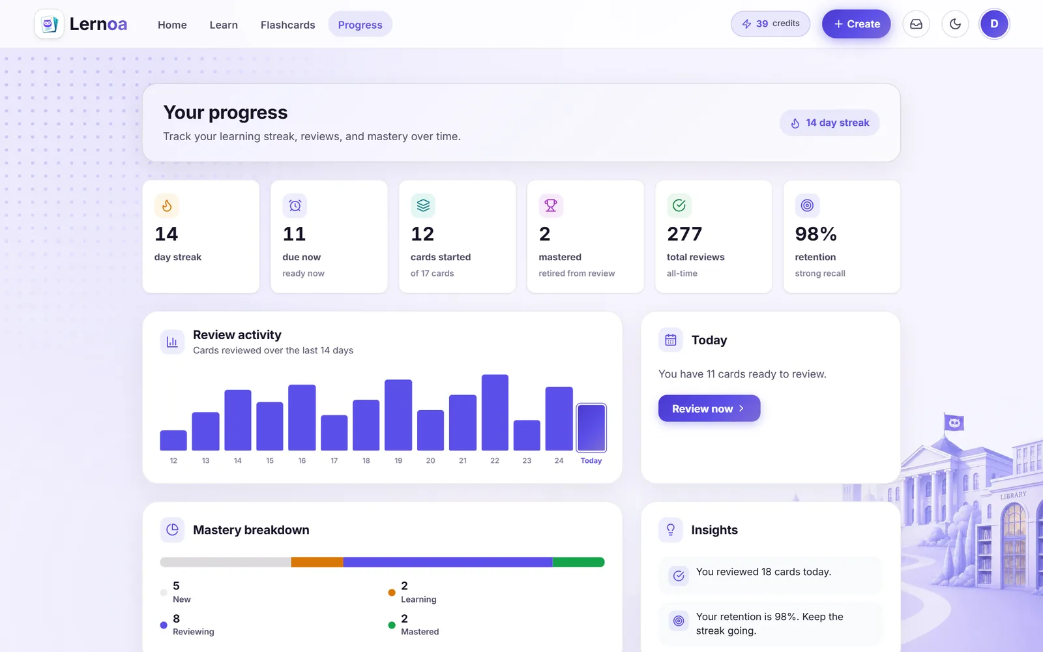Click the 'Your progress' heading
This screenshot has height=652, width=1043.
click(226, 113)
